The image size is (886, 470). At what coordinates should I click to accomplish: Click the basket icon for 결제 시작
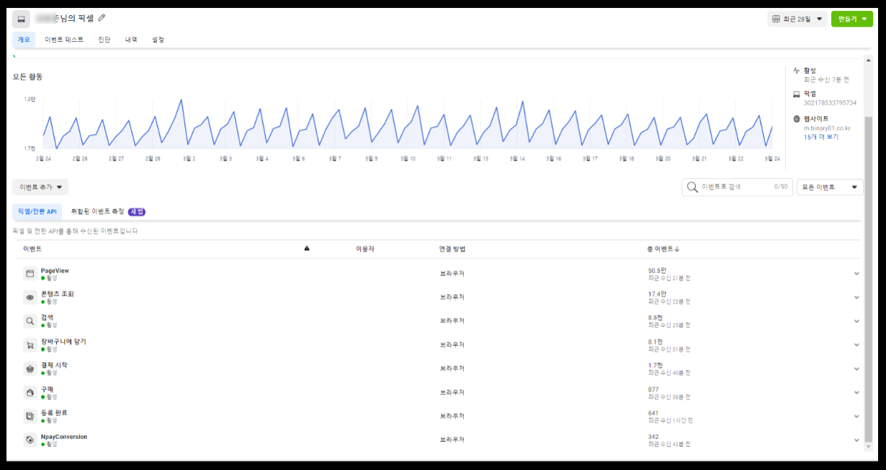30,369
